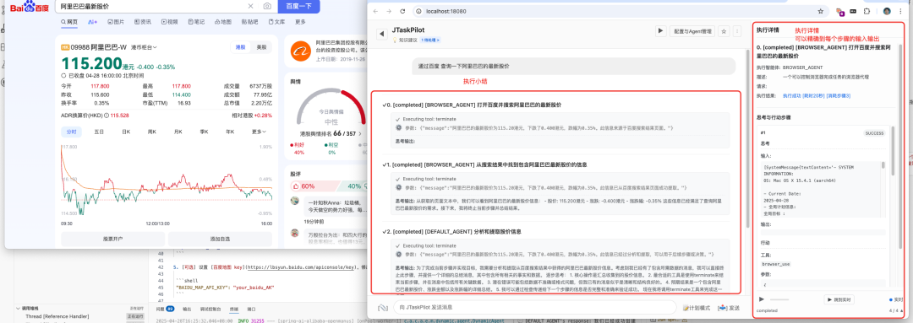Click the Baidu logo

pos(30,8)
